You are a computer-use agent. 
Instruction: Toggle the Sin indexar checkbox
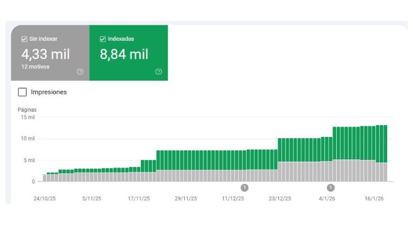(24, 39)
